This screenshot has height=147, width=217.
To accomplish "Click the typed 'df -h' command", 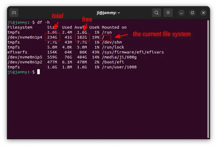I will (x=43, y=22).
